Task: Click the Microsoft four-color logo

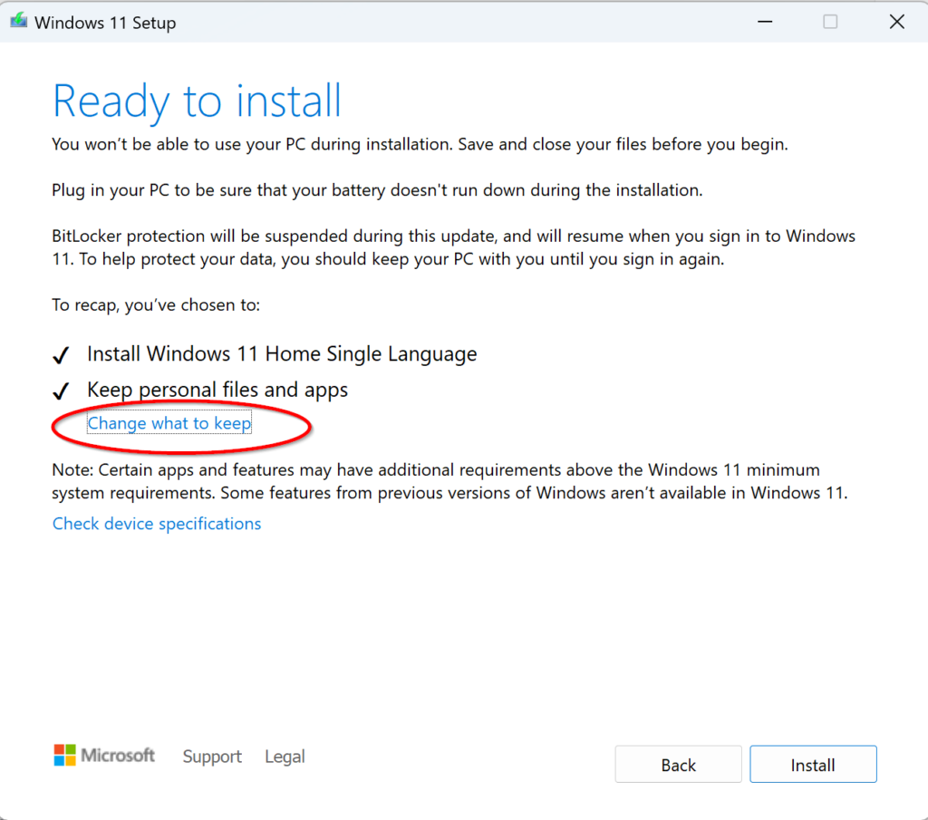Action: (64, 756)
